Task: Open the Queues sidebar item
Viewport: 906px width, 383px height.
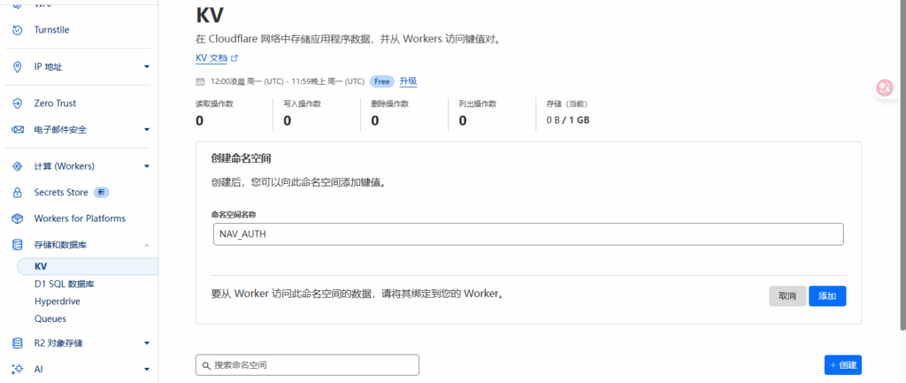Action: [x=50, y=318]
